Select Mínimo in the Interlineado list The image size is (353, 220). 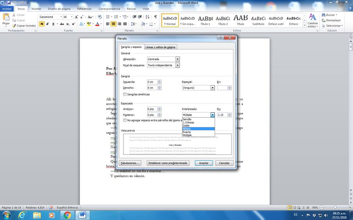click(198, 129)
